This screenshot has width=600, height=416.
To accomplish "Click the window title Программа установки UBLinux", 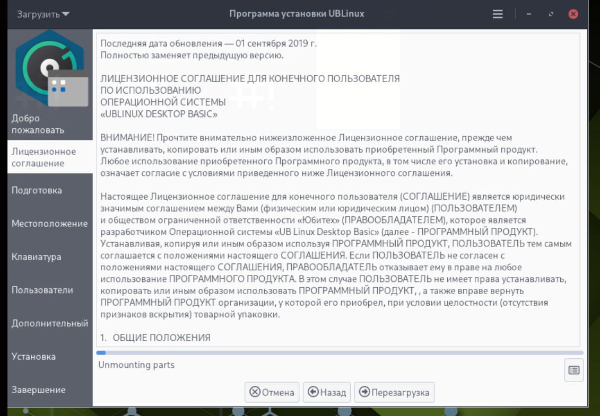I will click(297, 14).
